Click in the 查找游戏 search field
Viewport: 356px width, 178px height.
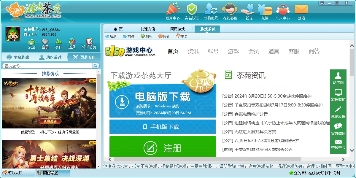(47, 66)
